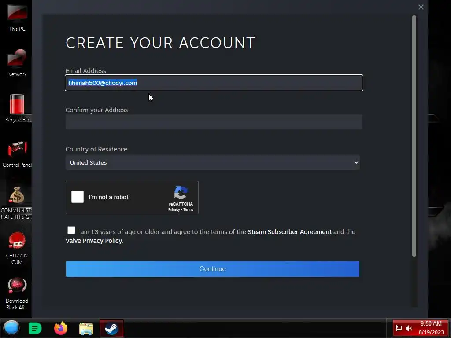Open the money bag game shortcut
Screen dimensions: 451x338
point(16,203)
